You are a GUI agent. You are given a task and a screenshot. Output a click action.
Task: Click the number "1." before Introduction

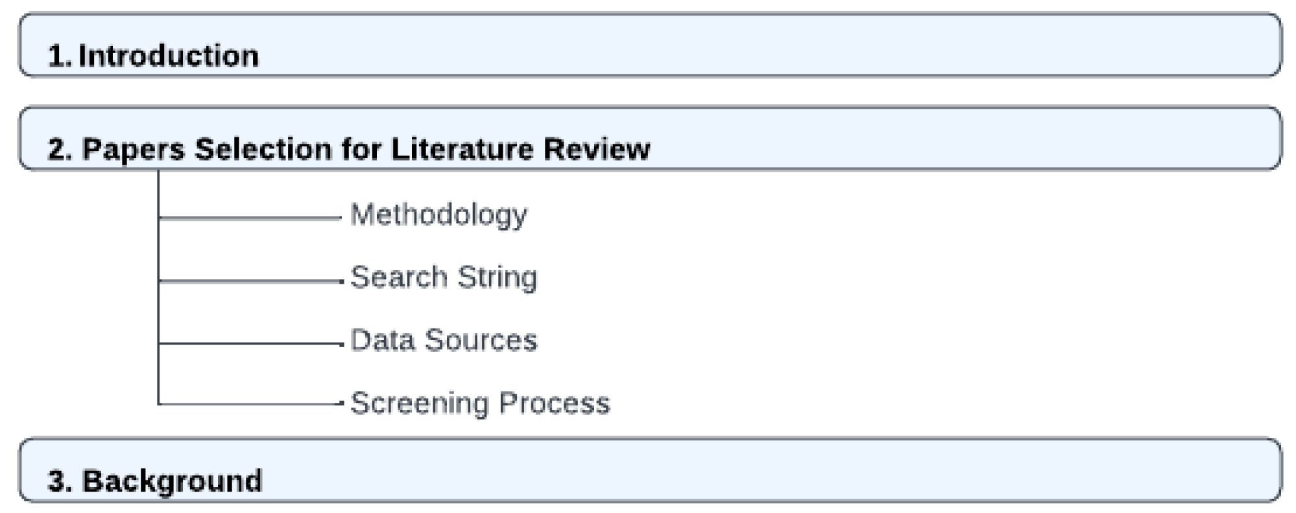60,56
